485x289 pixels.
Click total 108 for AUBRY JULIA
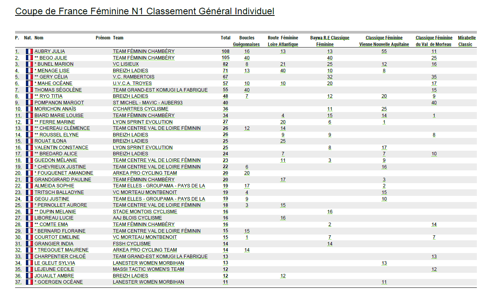pos(226,51)
